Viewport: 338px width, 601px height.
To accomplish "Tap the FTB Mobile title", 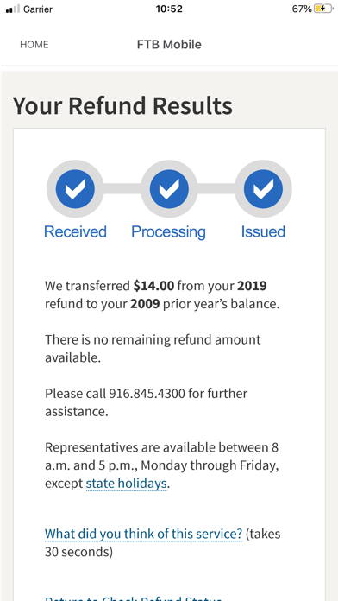I will pos(169,45).
